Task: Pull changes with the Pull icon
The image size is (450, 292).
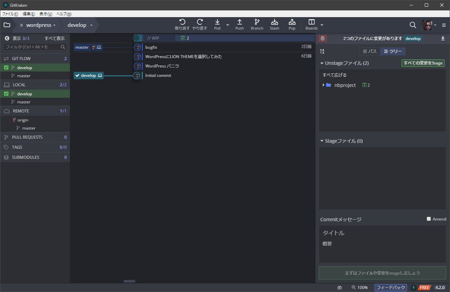Action: pyautogui.click(x=217, y=25)
